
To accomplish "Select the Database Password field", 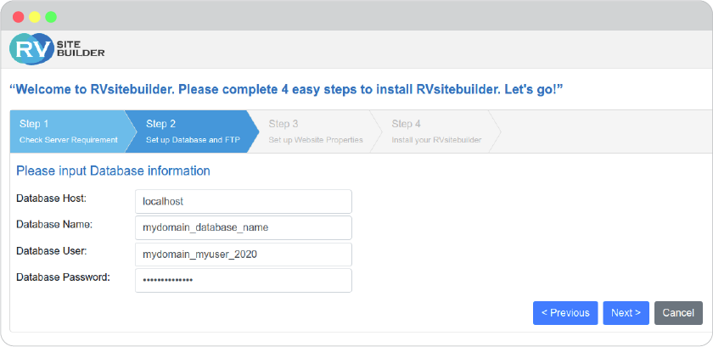I will pyautogui.click(x=244, y=281).
